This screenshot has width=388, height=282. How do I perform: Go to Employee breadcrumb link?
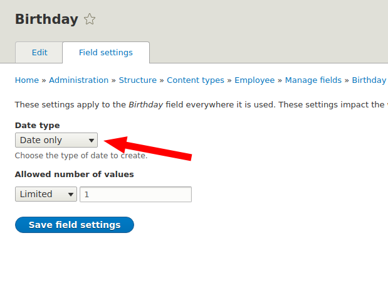pyautogui.click(x=254, y=80)
